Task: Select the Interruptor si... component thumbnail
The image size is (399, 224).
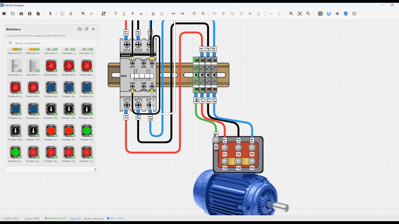Action: point(16,66)
